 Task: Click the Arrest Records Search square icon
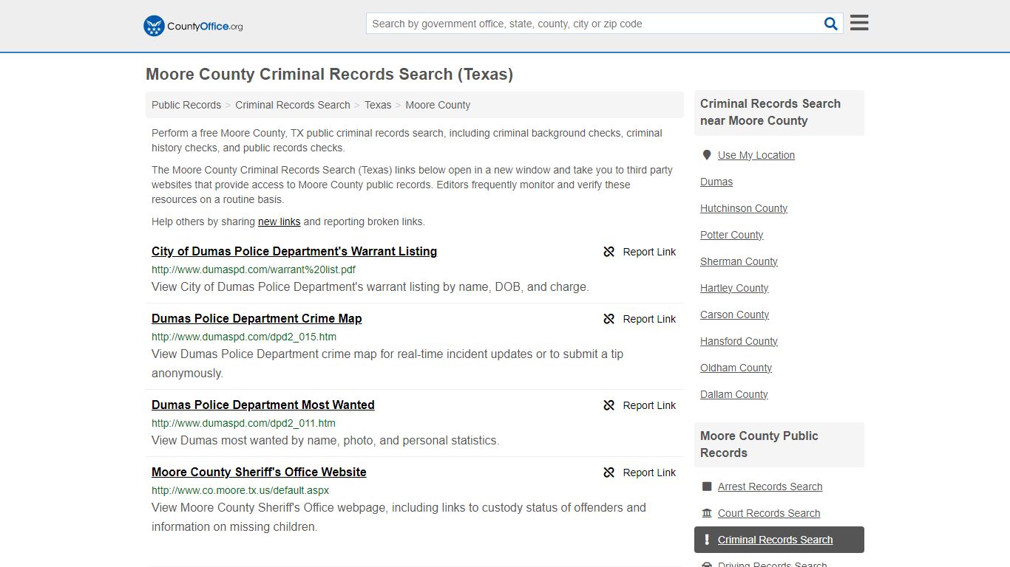(707, 487)
